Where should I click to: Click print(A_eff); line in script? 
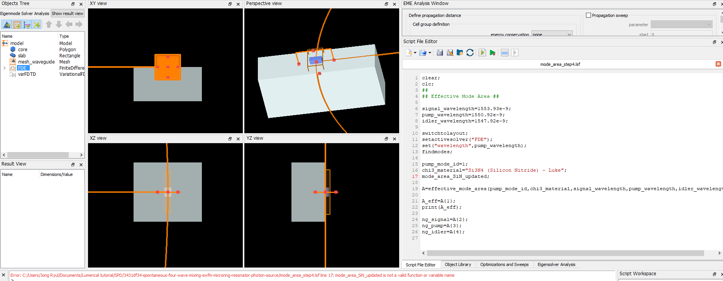tap(442, 207)
